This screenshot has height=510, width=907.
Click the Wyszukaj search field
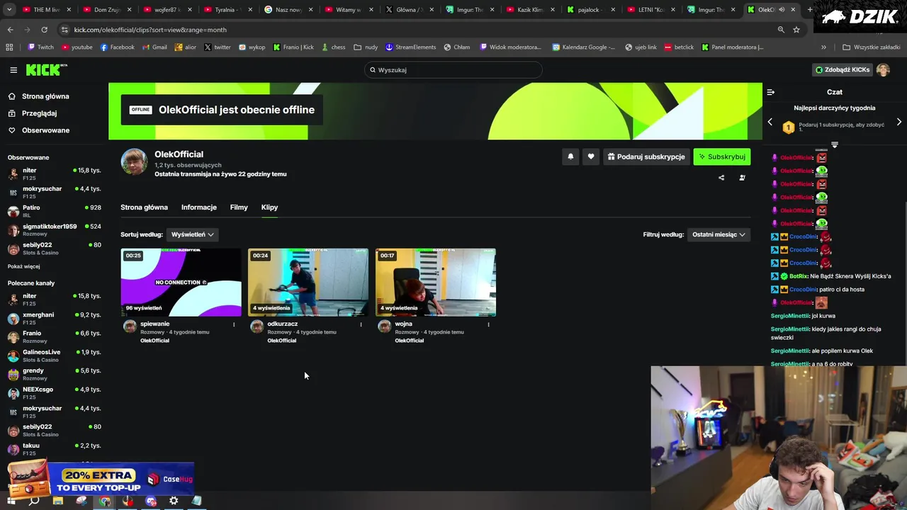pyautogui.click(x=453, y=70)
